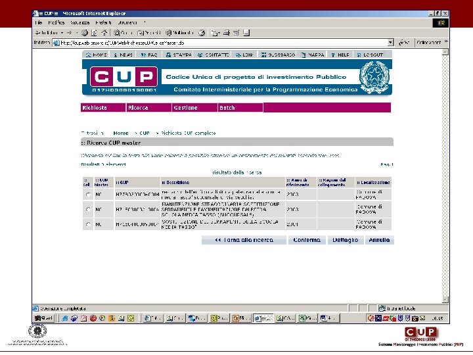473x355 pixels.
Task: Click the Annulla button
Action: point(380,240)
